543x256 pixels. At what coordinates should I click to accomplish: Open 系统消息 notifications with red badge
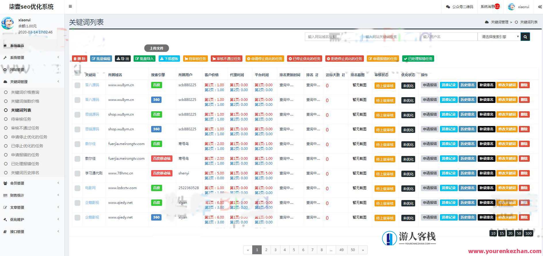tap(490, 6)
